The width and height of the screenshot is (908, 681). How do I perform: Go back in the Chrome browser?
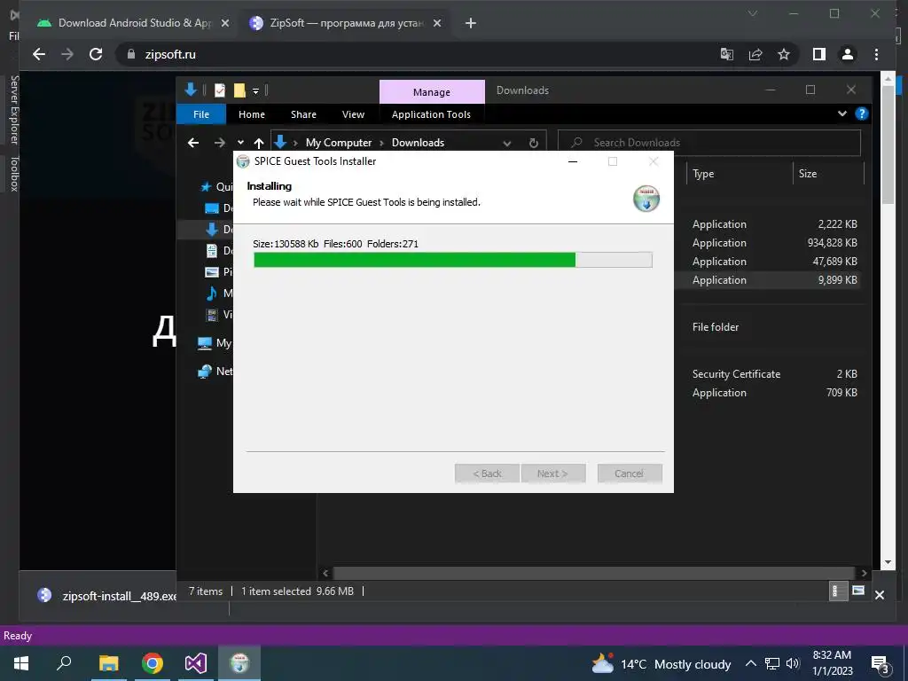(39, 54)
